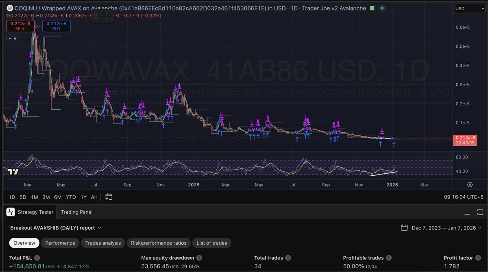Click the green flag icon beside Trader Joe v2 Avalanche
488x272 pixels.
(x=372, y=8)
